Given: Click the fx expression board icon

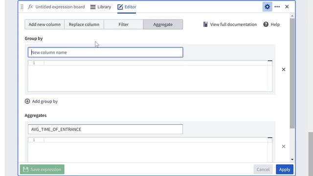Looking at the screenshot, I should [x=30, y=6].
